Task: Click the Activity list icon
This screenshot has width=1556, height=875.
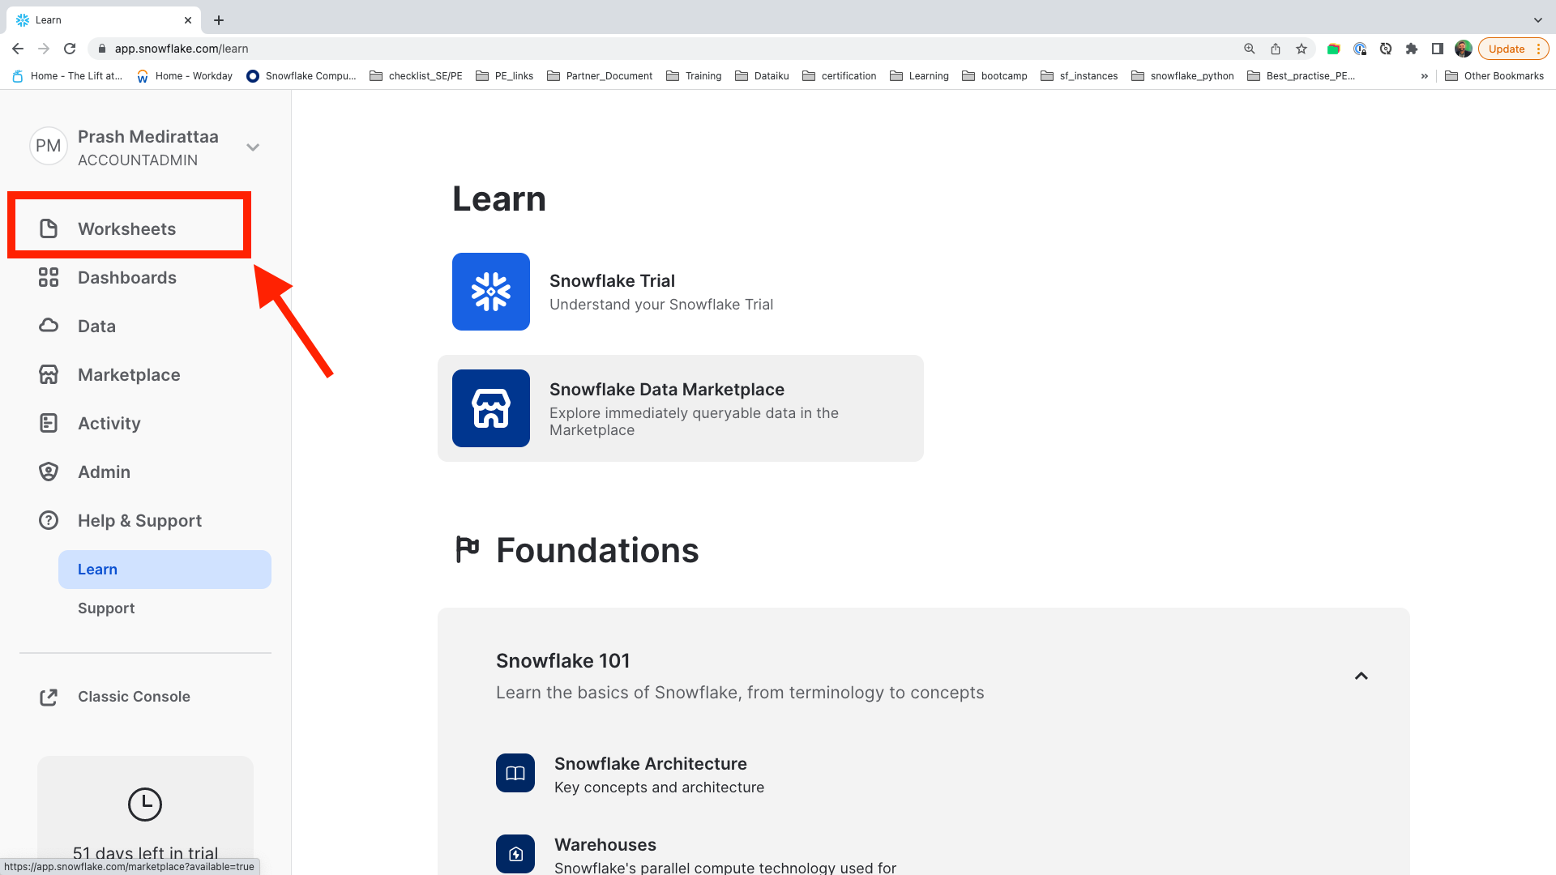Action: tap(49, 423)
